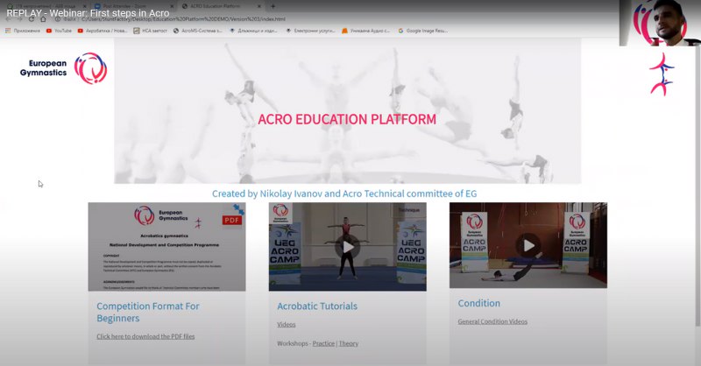Reload the page with the browser refresh icon
The width and height of the screenshot is (701, 366).
(x=32, y=19)
